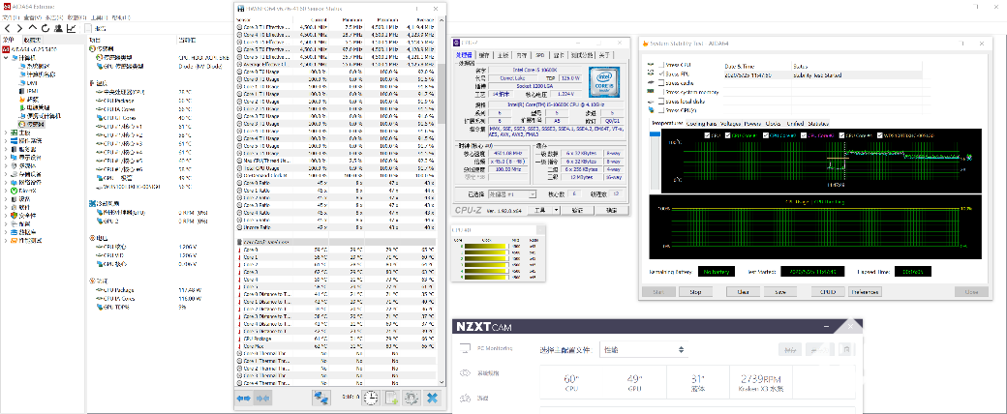1007x414 pixels.
Task: Click the AIDA64 refresh icon
Action: pos(45,28)
